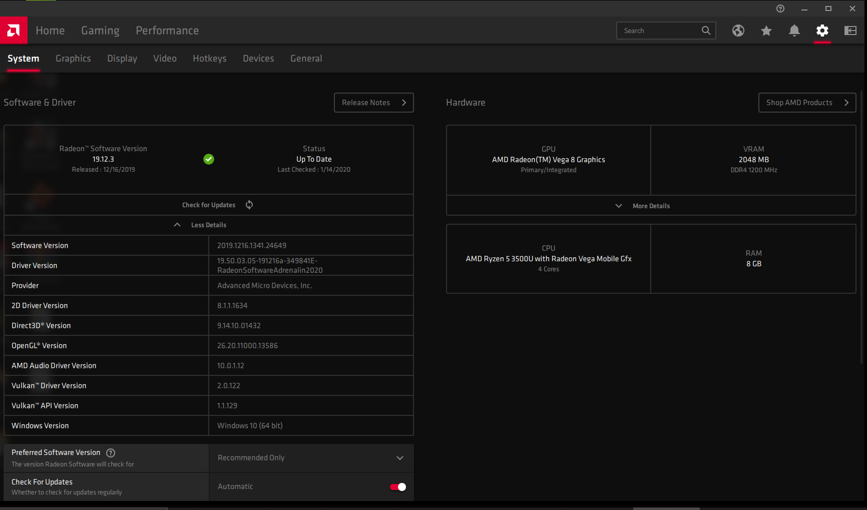The height and width of the screenshot is (510, 867).
Task: Click VRAM 2048 MB card
Action: (x=753, y=160)
